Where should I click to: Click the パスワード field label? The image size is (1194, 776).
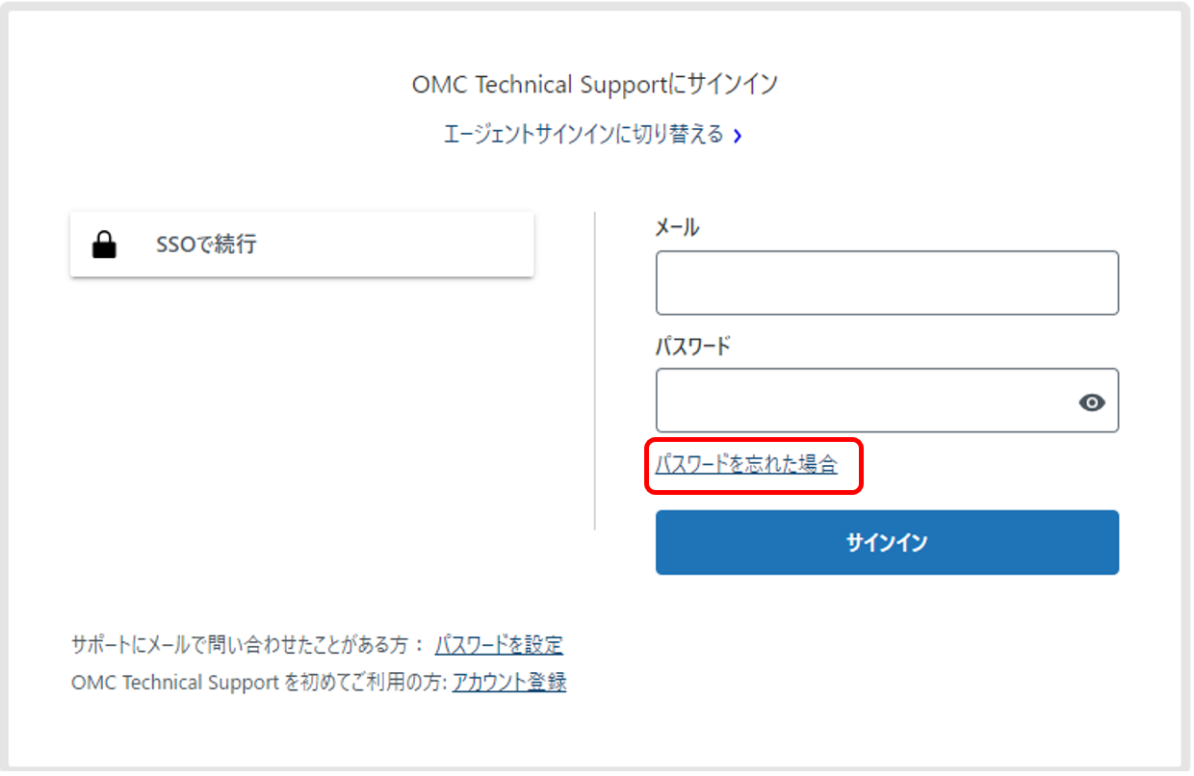(692, 346)
